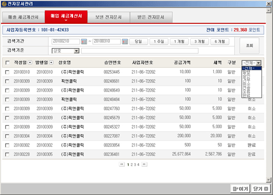Click 취소 status in row 00227087
The width and height of the screenshot is (273, 195).
click(252, 136)
